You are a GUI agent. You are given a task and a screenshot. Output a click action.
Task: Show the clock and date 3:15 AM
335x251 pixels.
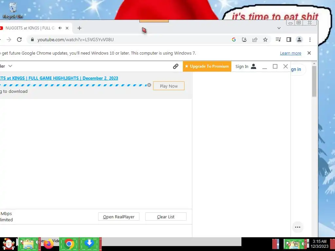(x=319, y=244)
